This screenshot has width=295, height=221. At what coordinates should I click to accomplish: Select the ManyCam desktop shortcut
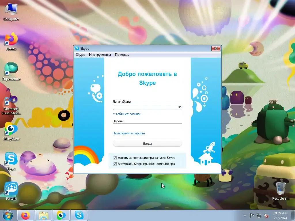pos(11,131)
